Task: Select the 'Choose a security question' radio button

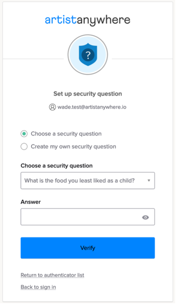Action: click(24, 134)
